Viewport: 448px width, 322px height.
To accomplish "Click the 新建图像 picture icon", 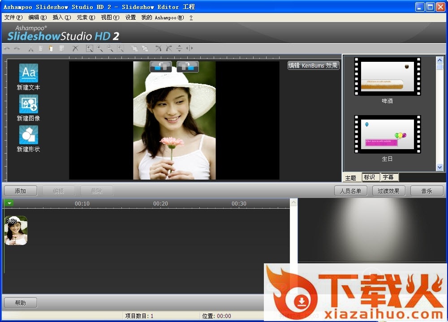I will pyautogui.click(x=28, y=104).
